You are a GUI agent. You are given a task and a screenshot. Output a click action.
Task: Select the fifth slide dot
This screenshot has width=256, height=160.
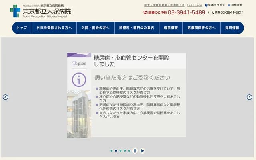click(129, 151)
